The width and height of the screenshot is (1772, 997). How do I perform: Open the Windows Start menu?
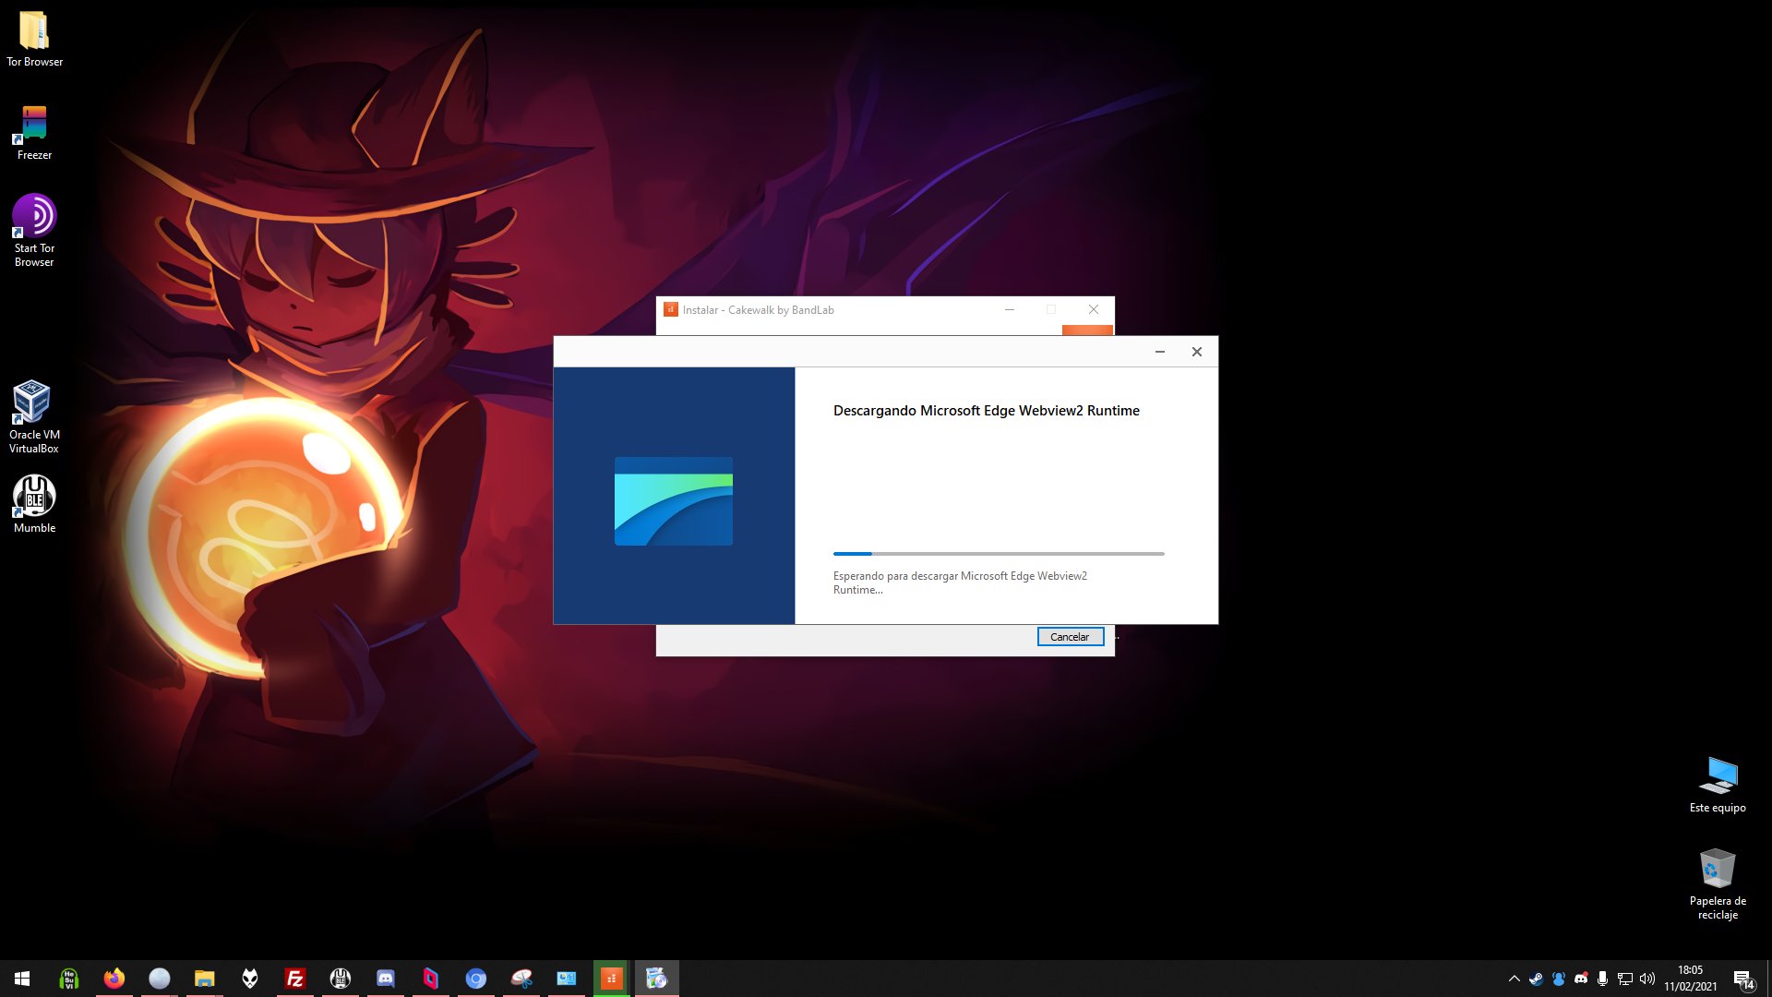22,979
